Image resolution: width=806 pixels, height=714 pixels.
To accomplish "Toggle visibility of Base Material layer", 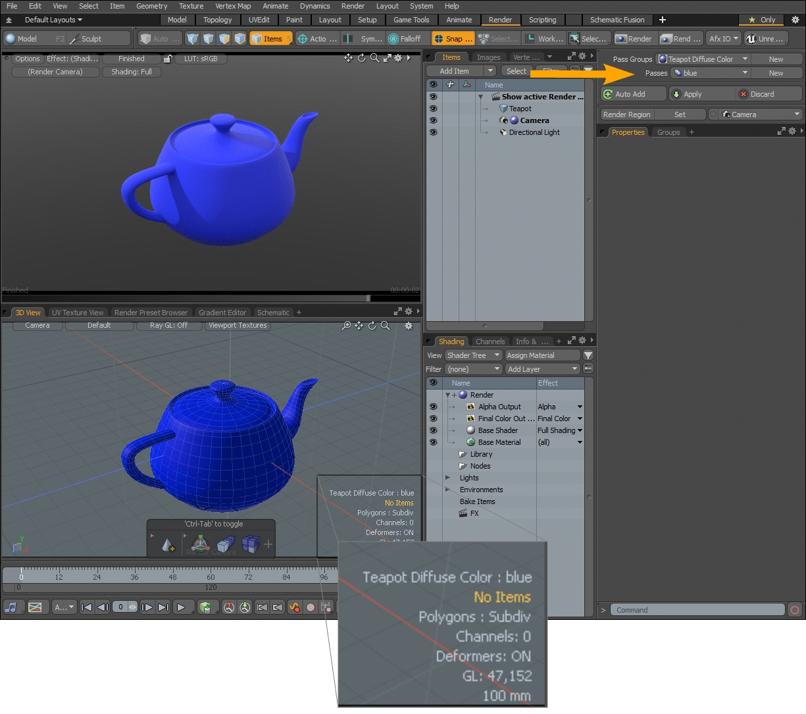I will pos(433,442).
